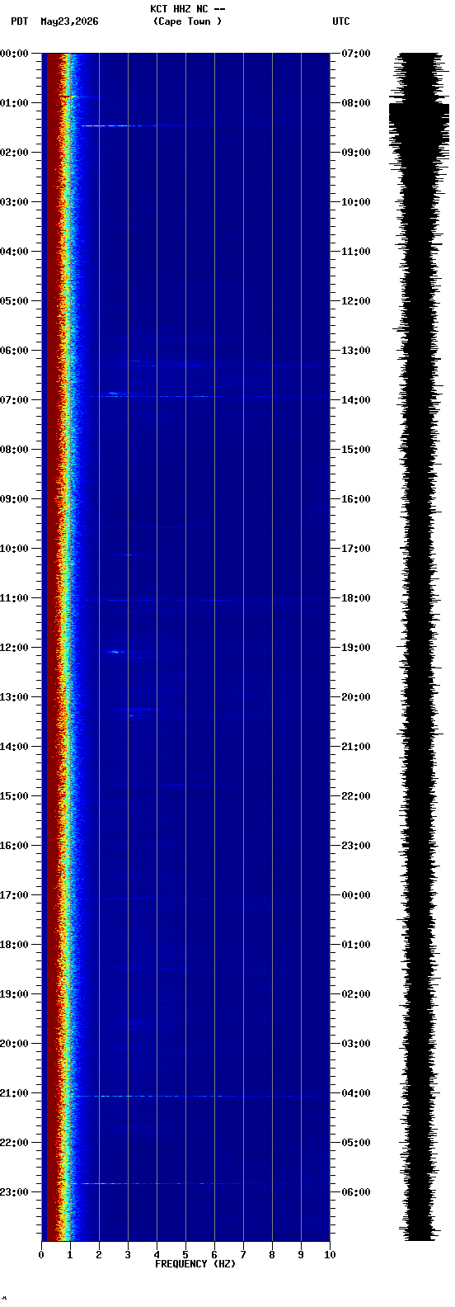Click the 'FREQUENCY (HZ)' axis label
This screenshot has width=455, height=1307.
(195, 1264)
